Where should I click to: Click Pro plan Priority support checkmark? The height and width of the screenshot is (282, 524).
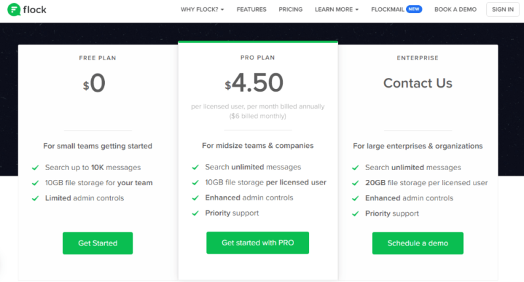(x=195, y=213)
